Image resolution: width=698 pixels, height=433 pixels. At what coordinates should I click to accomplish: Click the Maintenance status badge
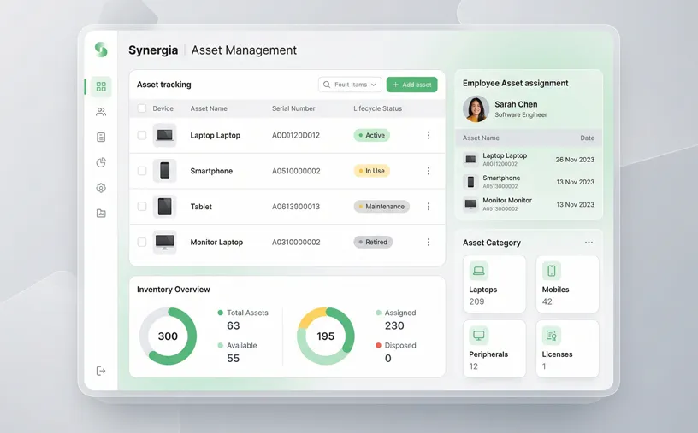pos(382,207)
